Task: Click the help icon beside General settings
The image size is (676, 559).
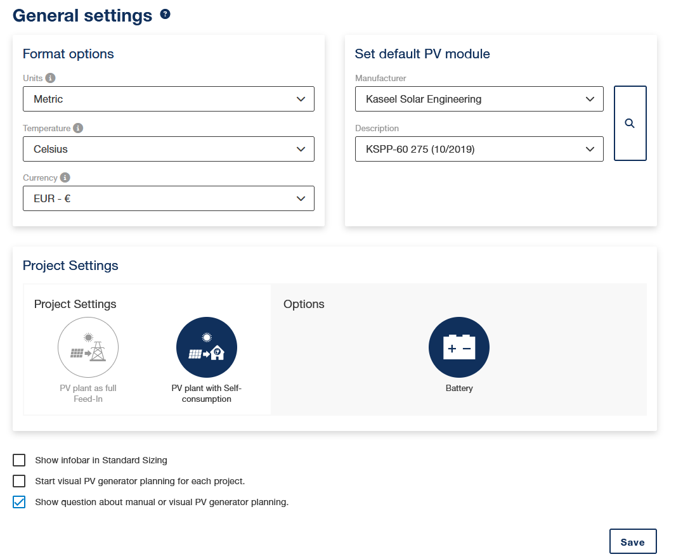Action: tap(166, 15)
